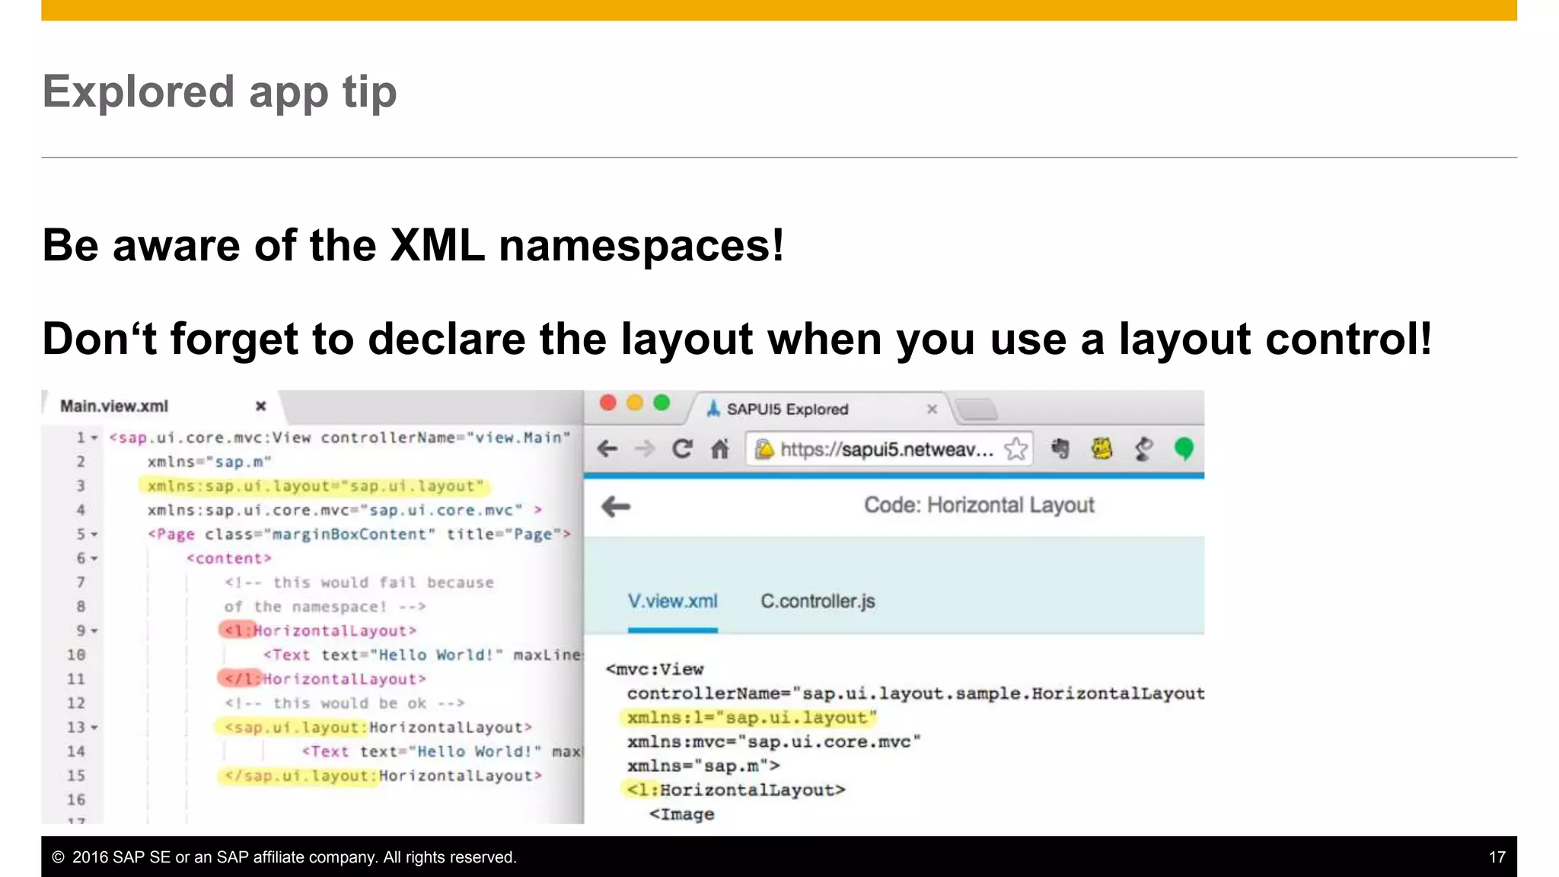Click the 'this would fail because' comment line
The image size is (1559, 877).
(x=359, y=582)
